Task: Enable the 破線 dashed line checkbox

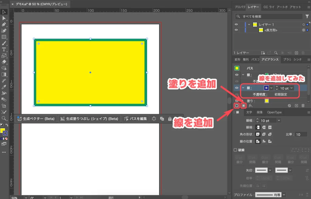Action: pyautogui.click(x=235, y=150)
